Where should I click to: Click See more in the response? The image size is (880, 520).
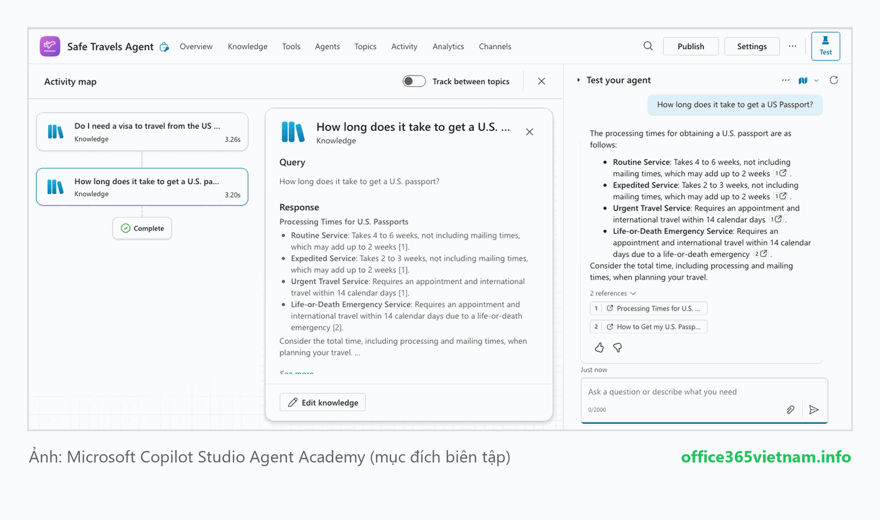pos(297,373)
